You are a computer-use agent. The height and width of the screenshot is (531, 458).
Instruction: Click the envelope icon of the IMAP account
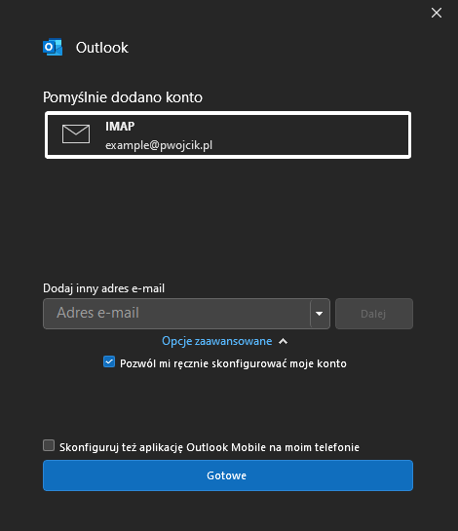tap(76, 133)
